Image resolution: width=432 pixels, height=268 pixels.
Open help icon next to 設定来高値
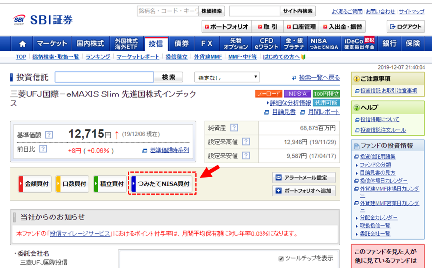[x=246, y=142]
